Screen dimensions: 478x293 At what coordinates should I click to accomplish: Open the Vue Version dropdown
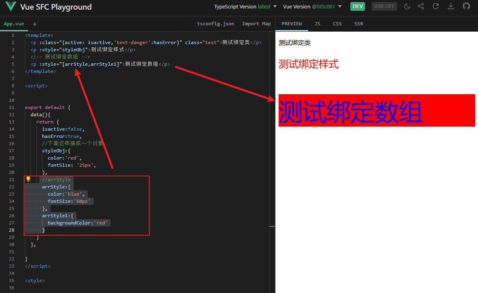[312, 6]
